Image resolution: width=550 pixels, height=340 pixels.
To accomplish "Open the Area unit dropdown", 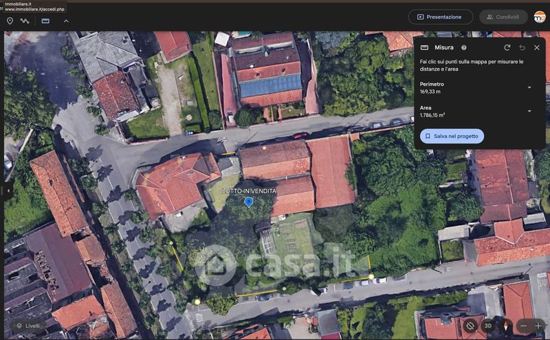I will pos(529,111).
